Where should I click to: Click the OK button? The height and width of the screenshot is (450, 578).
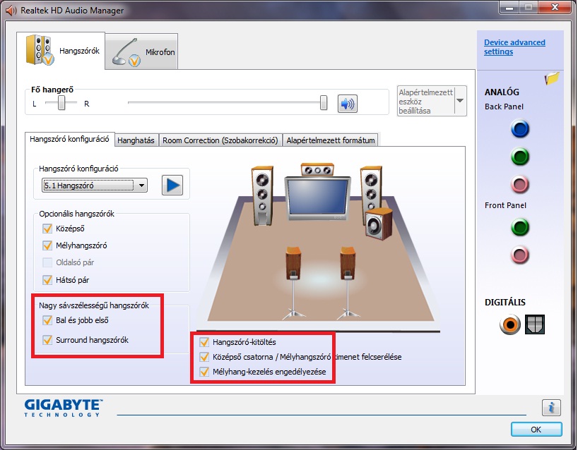pyautogui.click(x=536, y=430)
